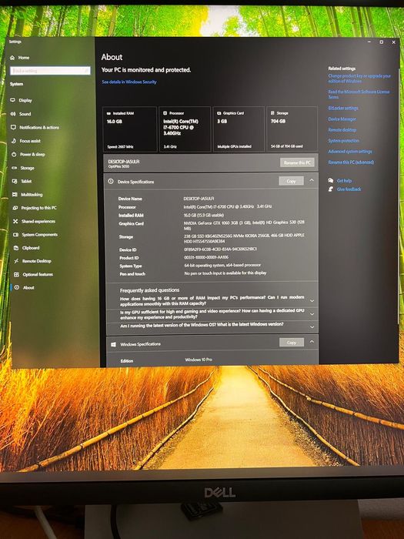
Task: Select Storage icon in sidebar
Action: pos(15,168)
